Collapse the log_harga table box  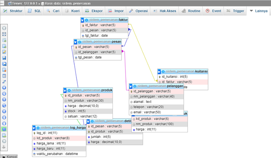[34, 128]
